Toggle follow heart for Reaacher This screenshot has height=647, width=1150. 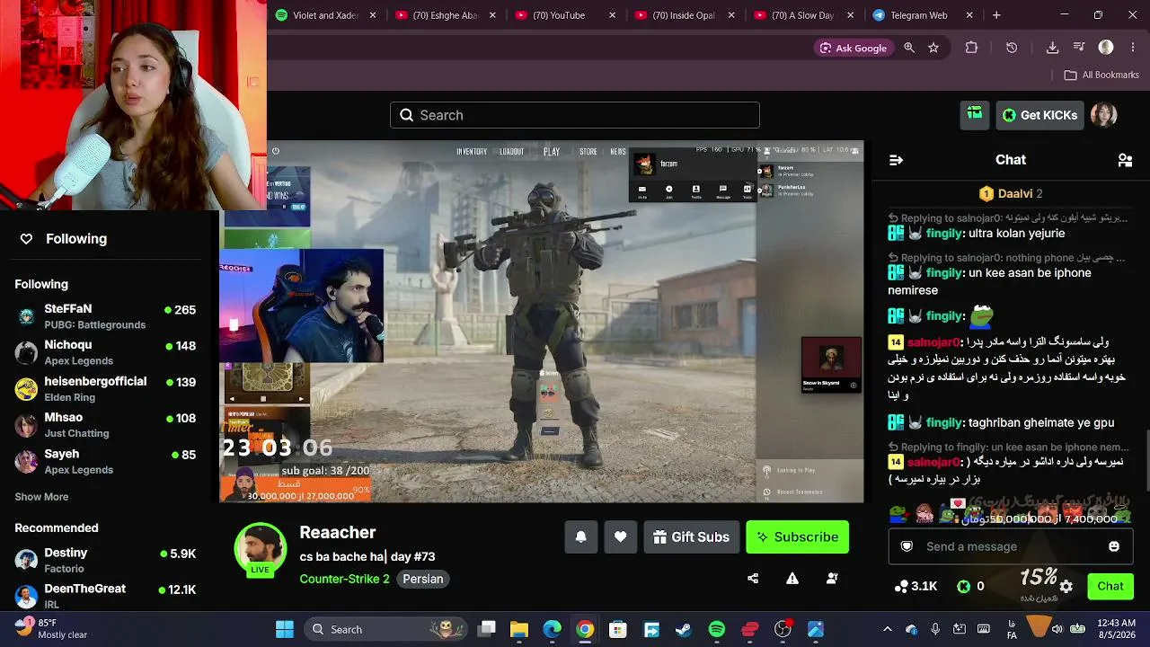(621, 537)
